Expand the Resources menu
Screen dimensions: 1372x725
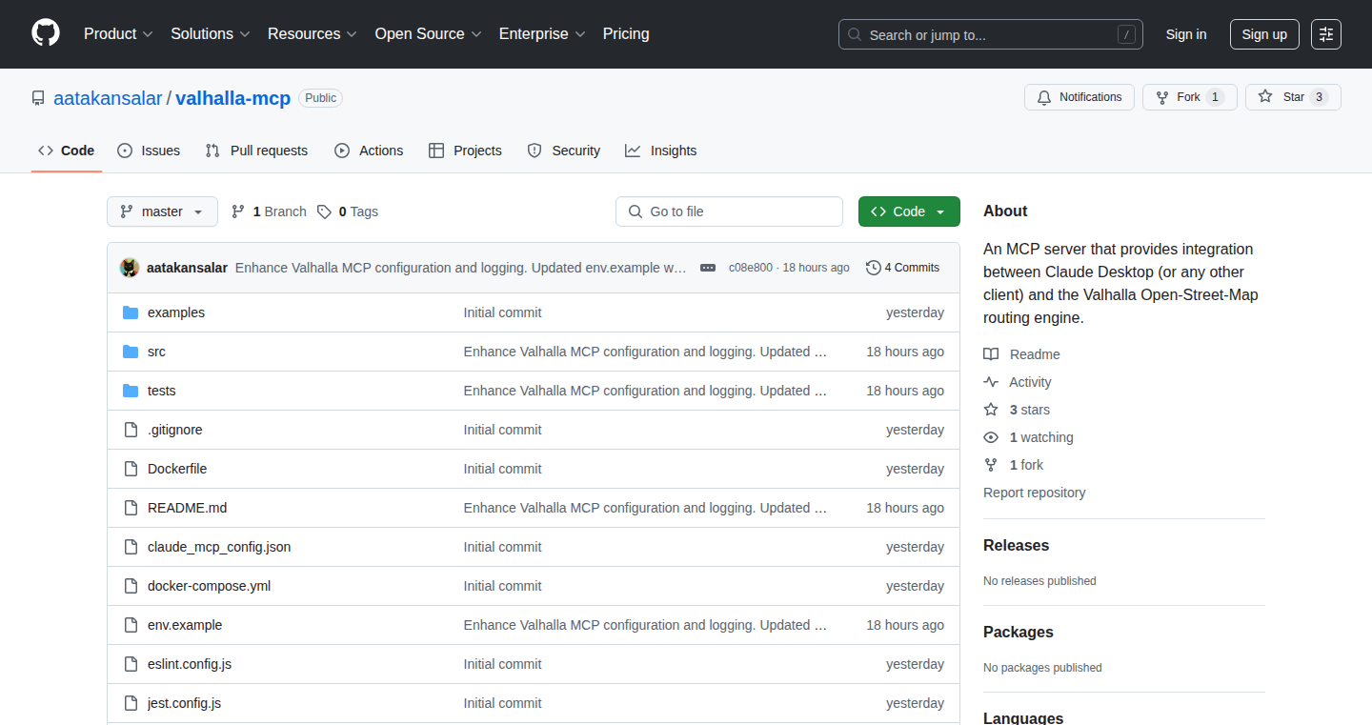313,33
